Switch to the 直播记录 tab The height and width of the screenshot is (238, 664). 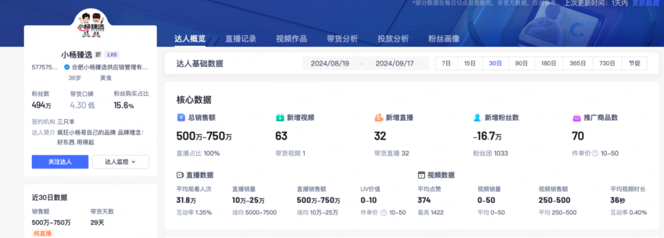240,39
